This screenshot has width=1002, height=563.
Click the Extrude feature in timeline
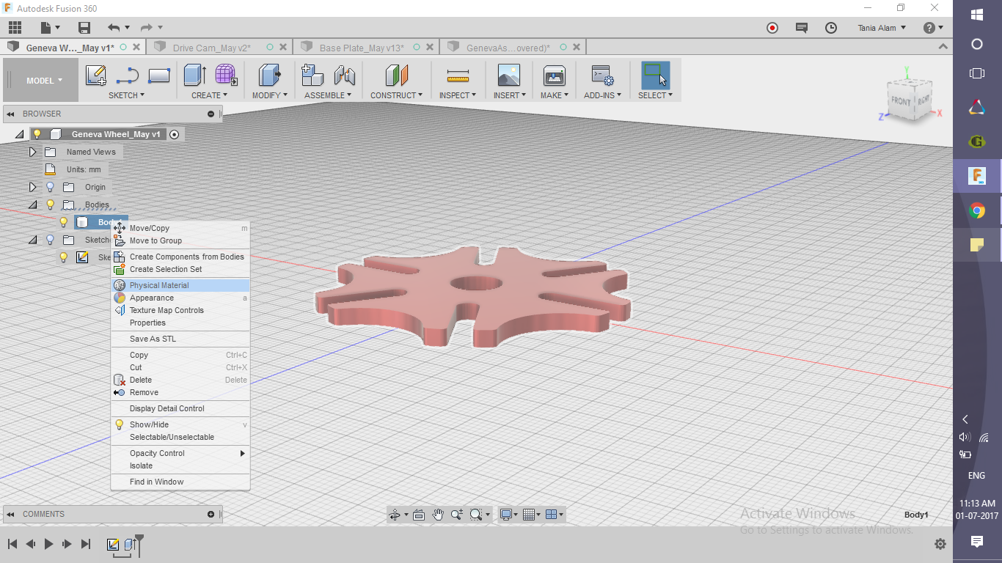[130, 545]
